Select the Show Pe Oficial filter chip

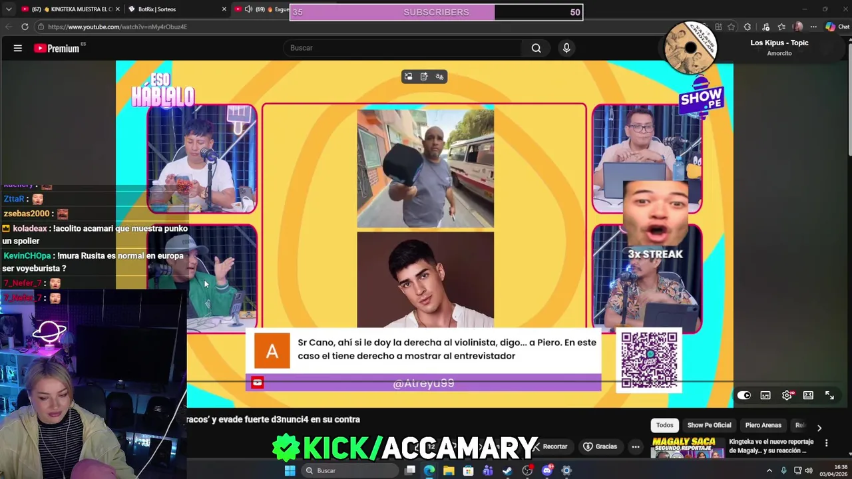pos(709,425)
